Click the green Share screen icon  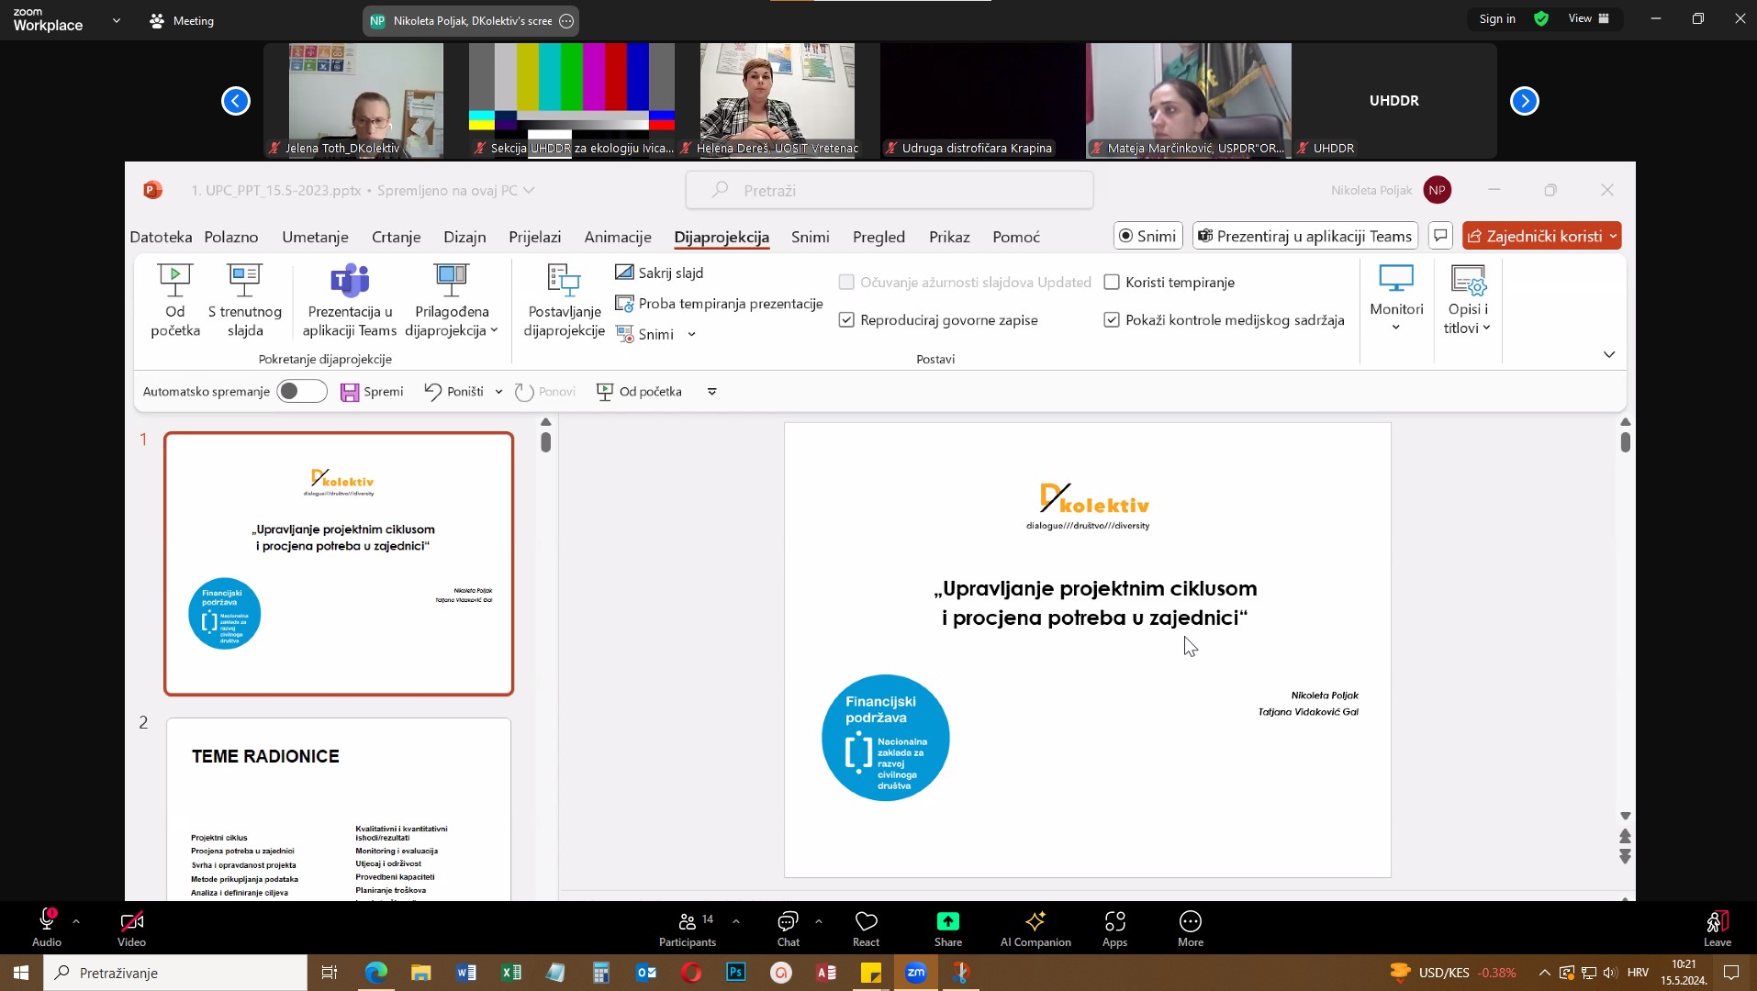[x=947, y=922]
